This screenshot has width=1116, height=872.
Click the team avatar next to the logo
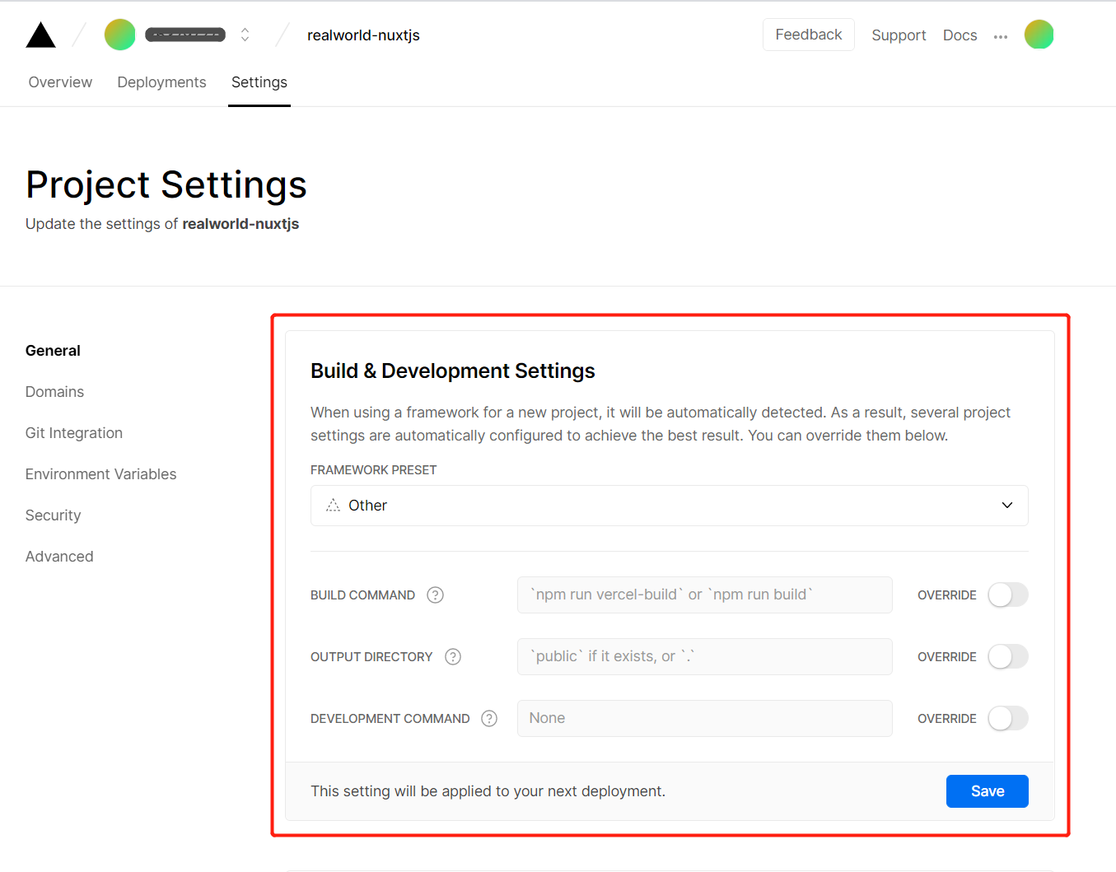click(119, 35)
